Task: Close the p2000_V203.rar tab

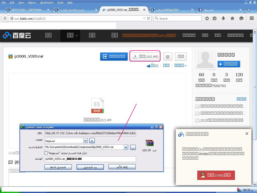Action: (x=144, y=10)
